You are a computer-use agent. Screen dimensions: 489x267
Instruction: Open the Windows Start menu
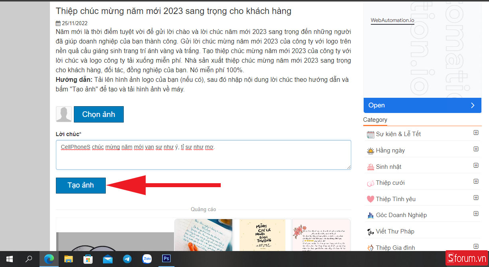pyautogui.click(x=10, y=259)
